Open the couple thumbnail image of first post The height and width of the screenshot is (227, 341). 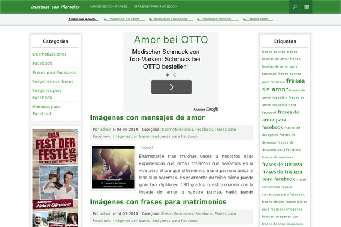[x=113, y=167]
